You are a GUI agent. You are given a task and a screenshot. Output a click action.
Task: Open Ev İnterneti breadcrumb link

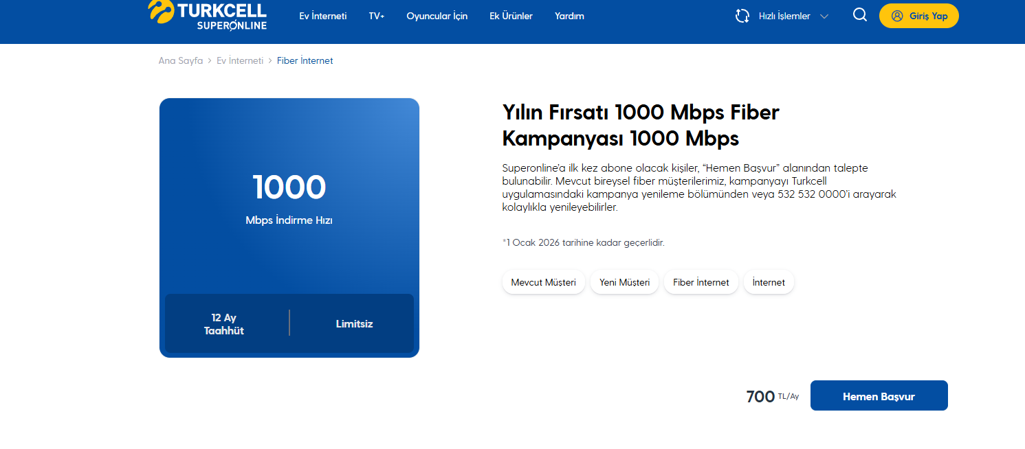240,60
